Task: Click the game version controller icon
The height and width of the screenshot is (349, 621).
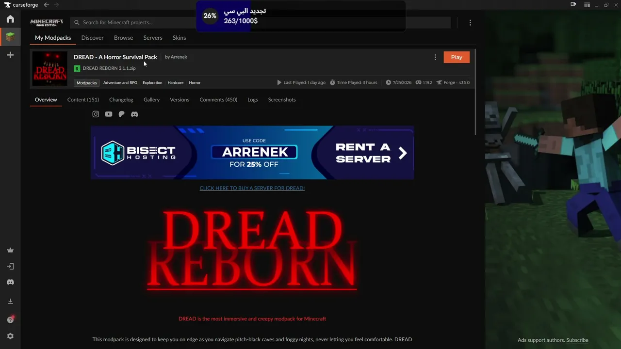Action: click(418, 83)
